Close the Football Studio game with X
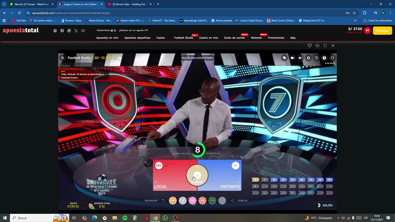 tap(63, 58)
